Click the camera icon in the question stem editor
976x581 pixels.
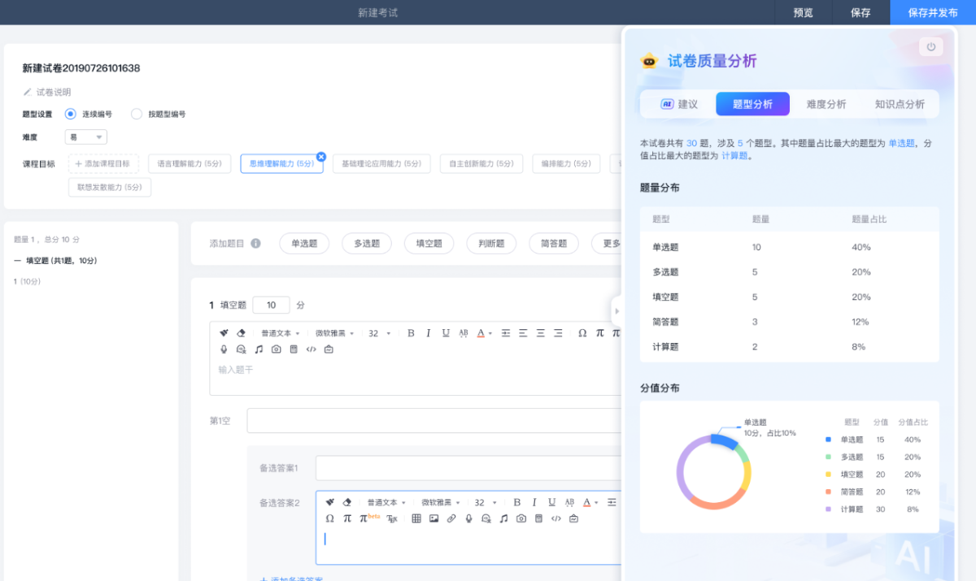coord(277,349)
